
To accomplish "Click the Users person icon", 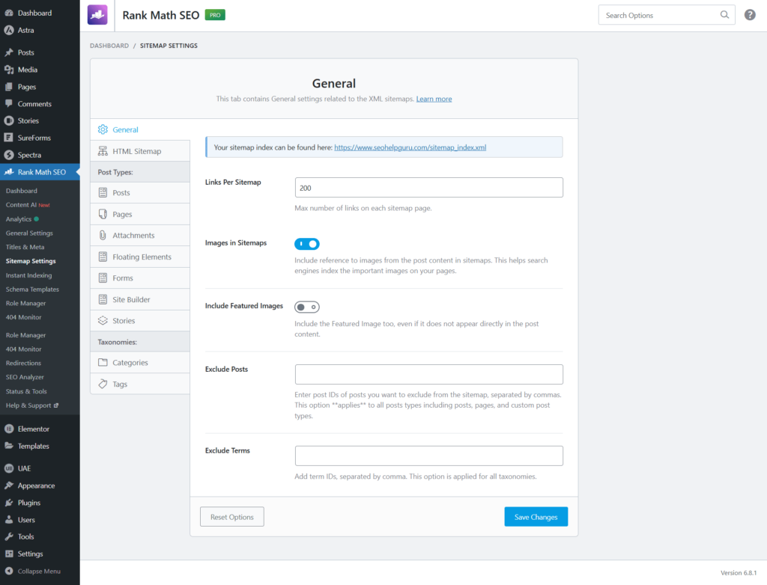I will [x=9, y=519].
